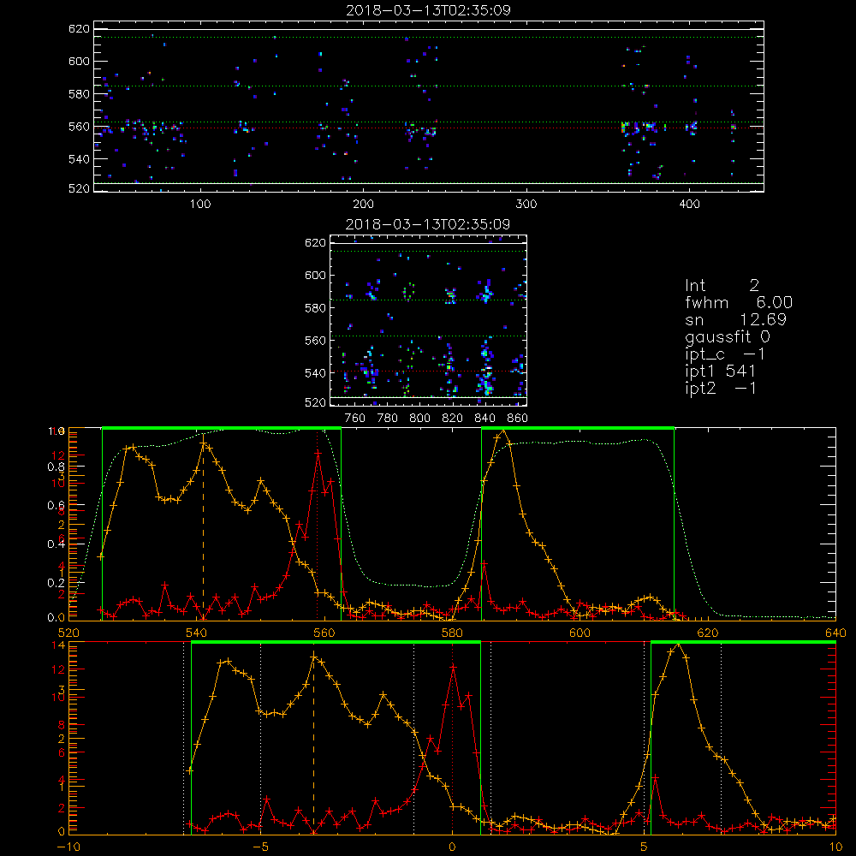Click y-axis label 580 on middle plot
Viewport: 856px width, 856px height.
(x=316, y=308)
